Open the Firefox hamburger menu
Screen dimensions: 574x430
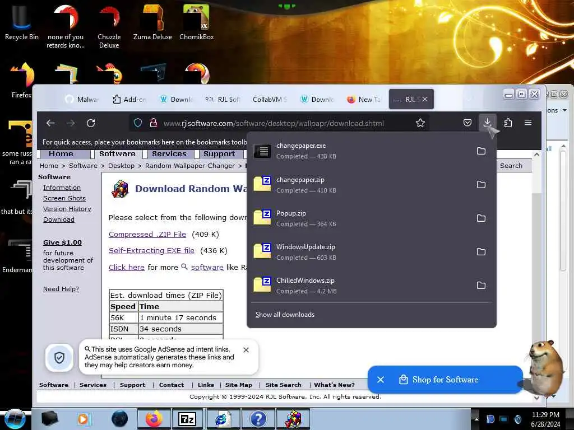(x=528, y=123)
